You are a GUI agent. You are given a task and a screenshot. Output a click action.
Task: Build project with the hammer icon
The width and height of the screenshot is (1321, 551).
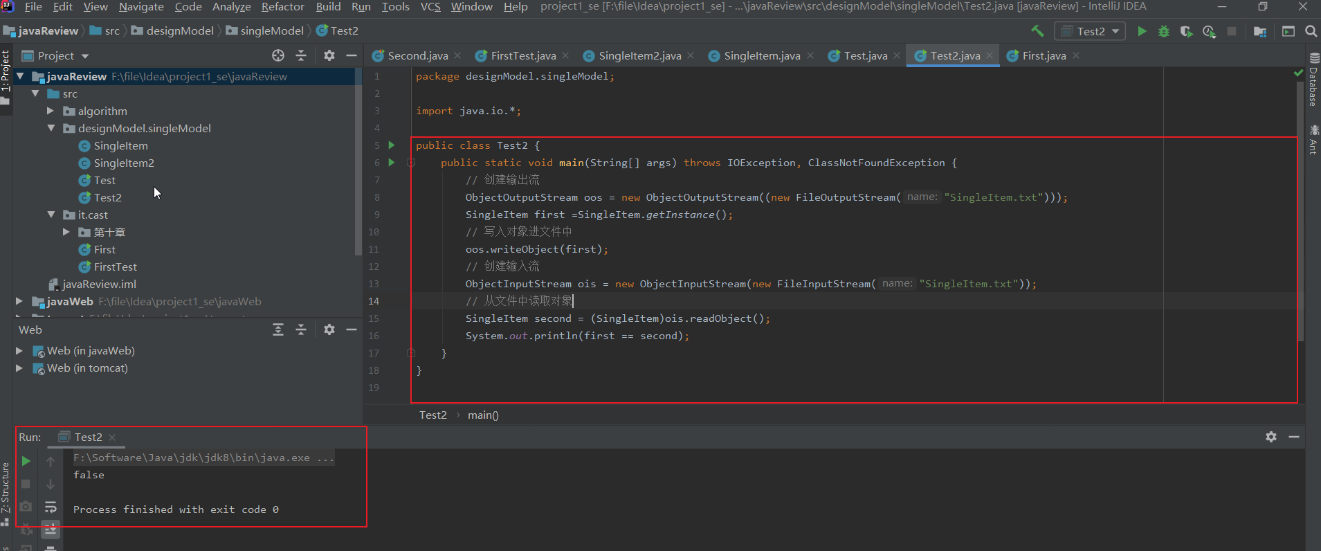(x=1037, y=31)
